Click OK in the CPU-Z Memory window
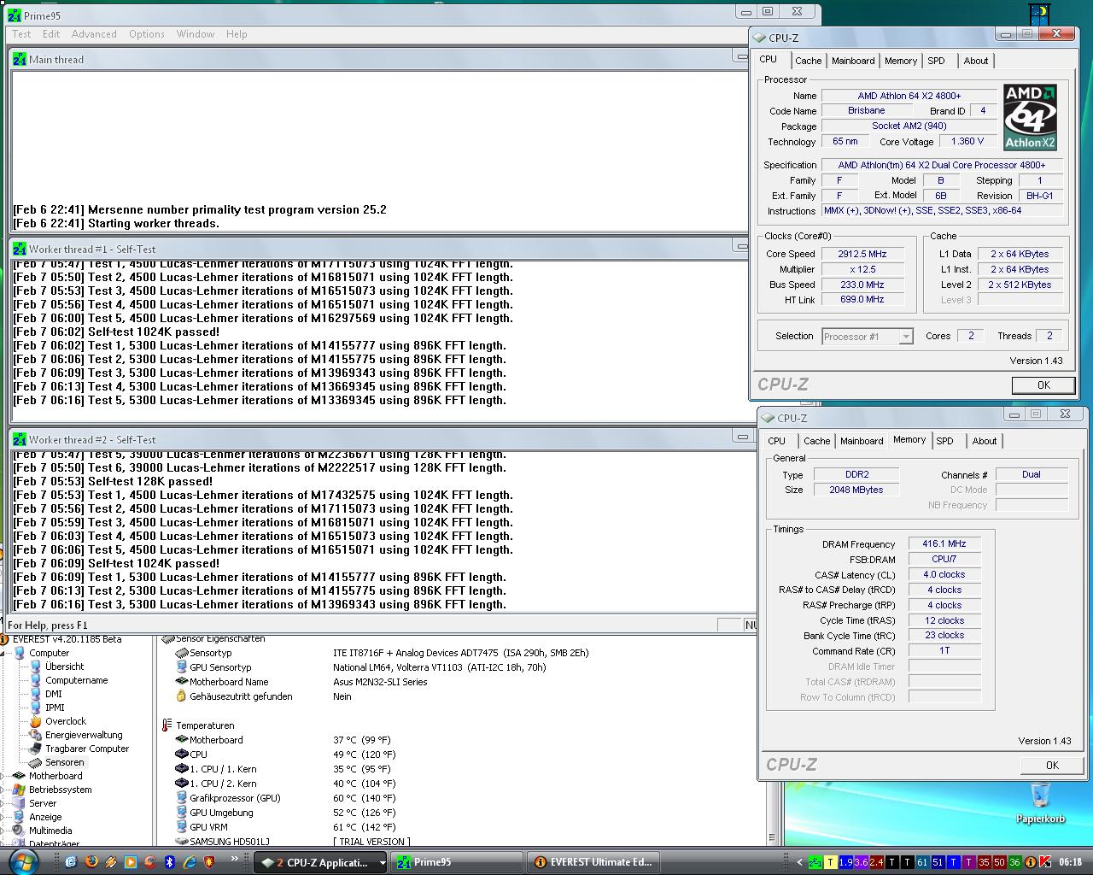Screen dimensions: 1093x875 [x=1051, y=766]
